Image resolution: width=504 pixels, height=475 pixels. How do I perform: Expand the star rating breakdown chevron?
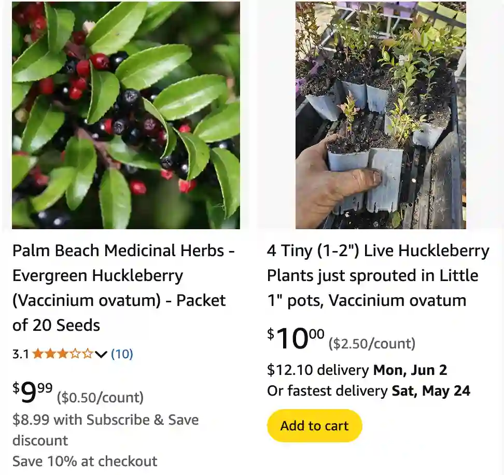coord(101,354)
